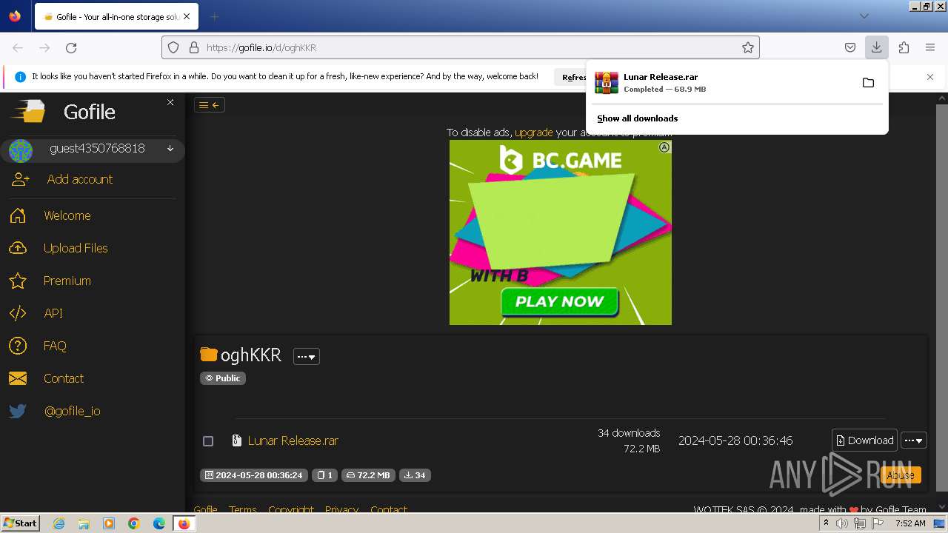This screenshot has width=948, height=533.
Task: Open the tracking protection shield icon
Action: click(x=173, y=47)
